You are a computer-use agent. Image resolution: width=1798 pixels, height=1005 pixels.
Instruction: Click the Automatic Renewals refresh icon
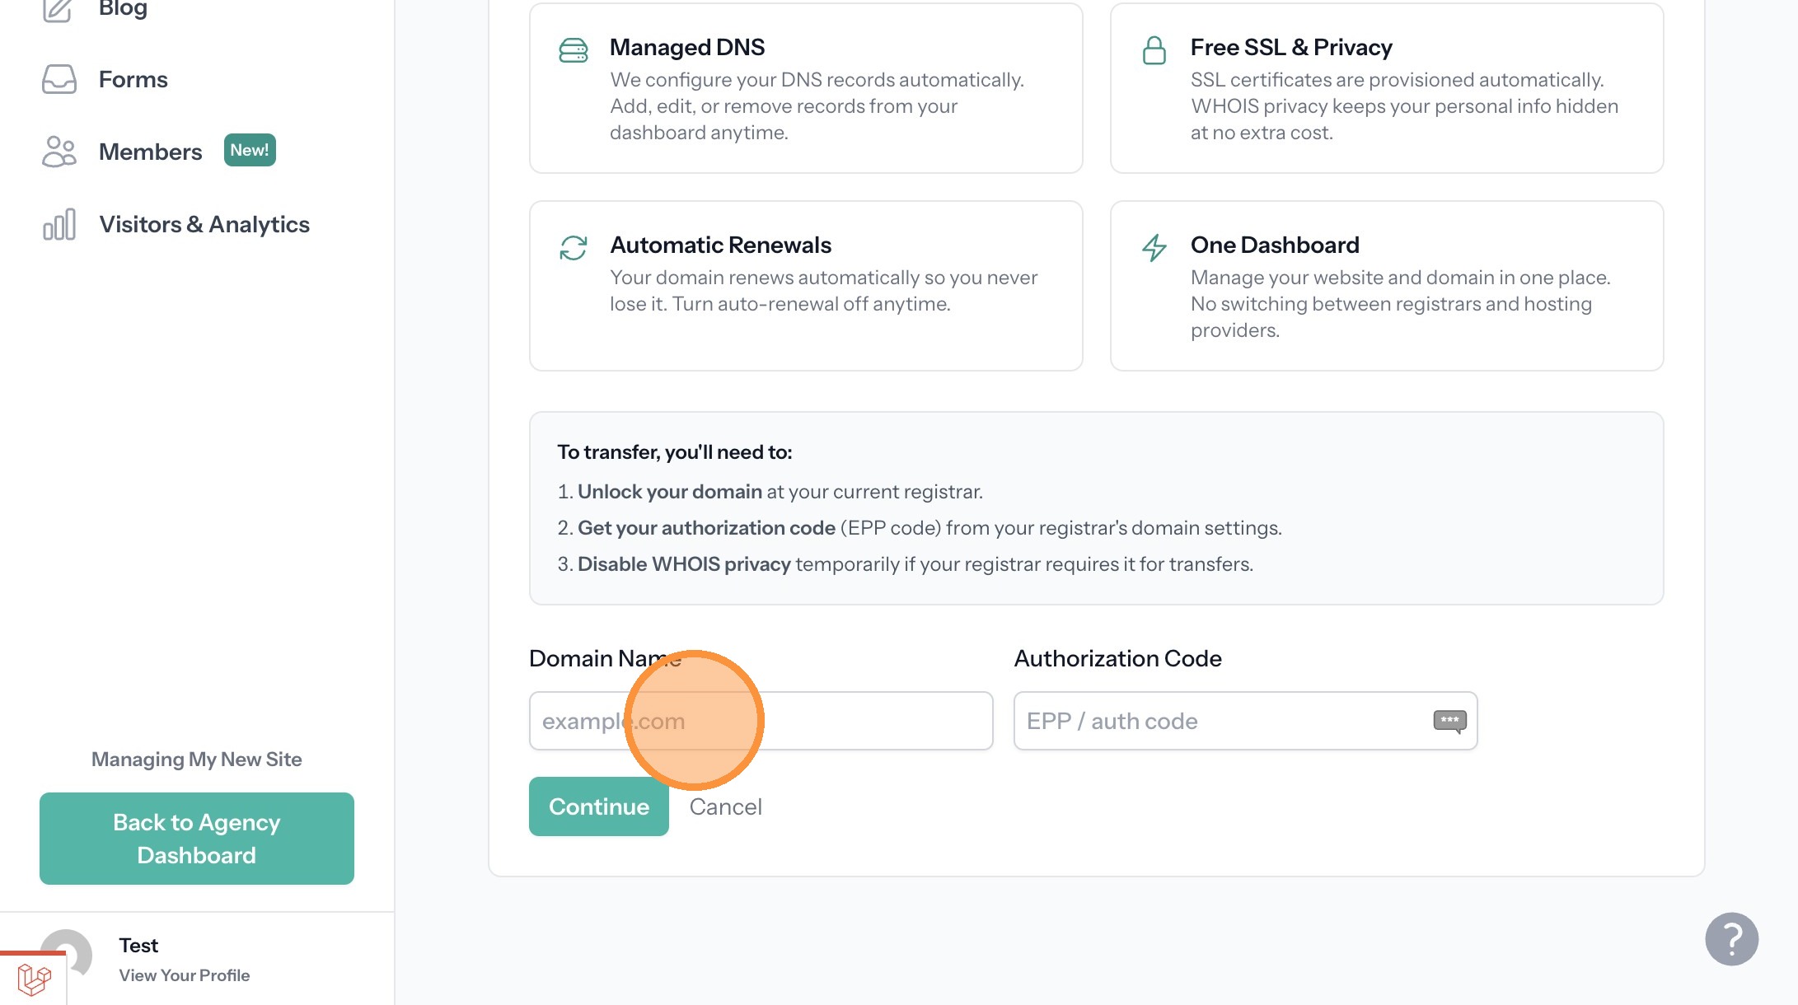[x=573, y=247]
